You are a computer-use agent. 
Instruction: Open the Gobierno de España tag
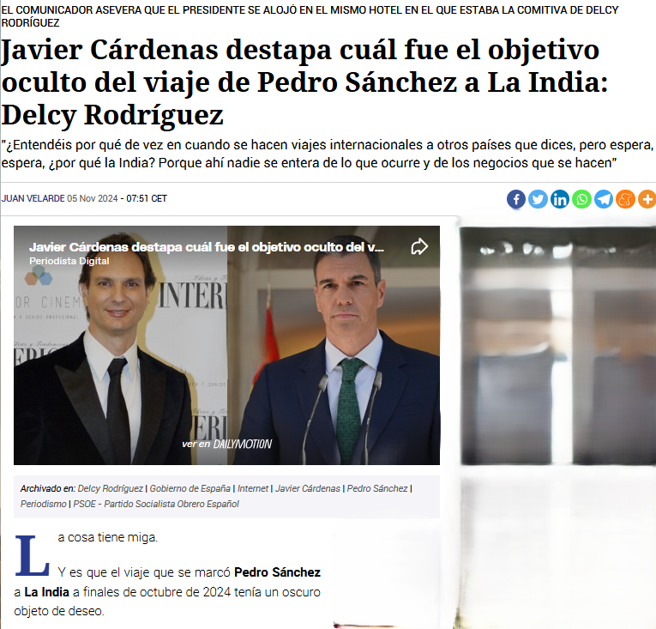point(190,488)
